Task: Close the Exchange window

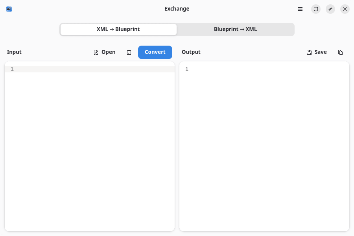Action: tap(345, 9)
